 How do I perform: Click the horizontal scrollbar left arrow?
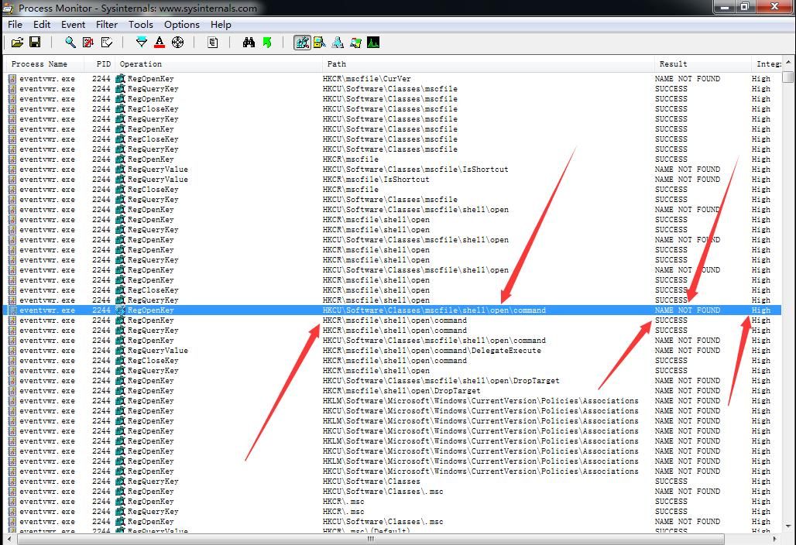[9, 538]
